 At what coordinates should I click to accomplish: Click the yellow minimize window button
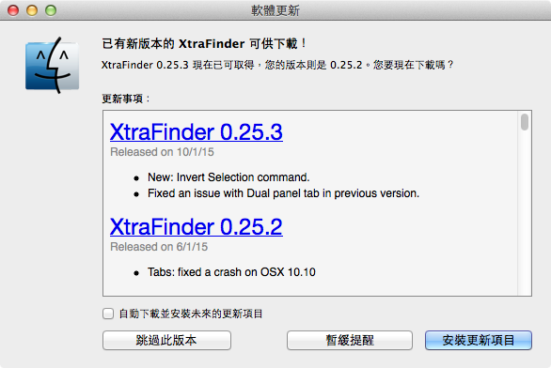(32, 10)
